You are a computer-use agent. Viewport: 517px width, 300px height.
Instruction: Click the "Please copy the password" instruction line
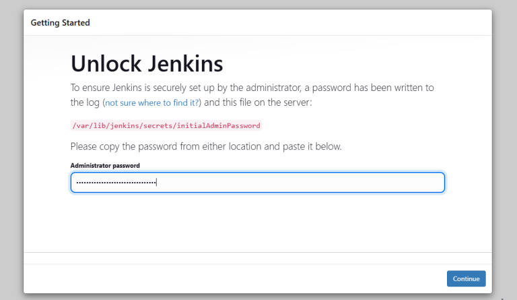[205, 146]
